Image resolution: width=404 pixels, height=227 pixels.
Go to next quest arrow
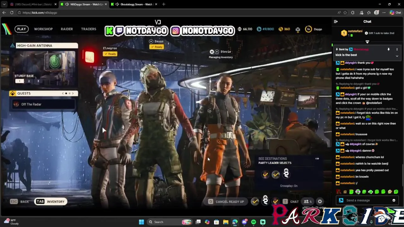point(73,93)
